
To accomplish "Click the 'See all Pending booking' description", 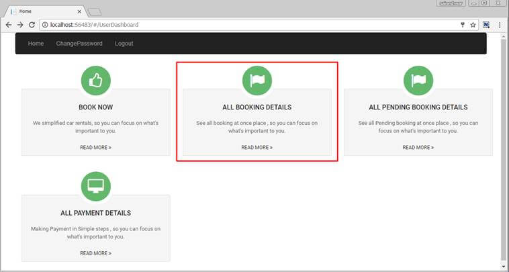I will tap(418, 127).
